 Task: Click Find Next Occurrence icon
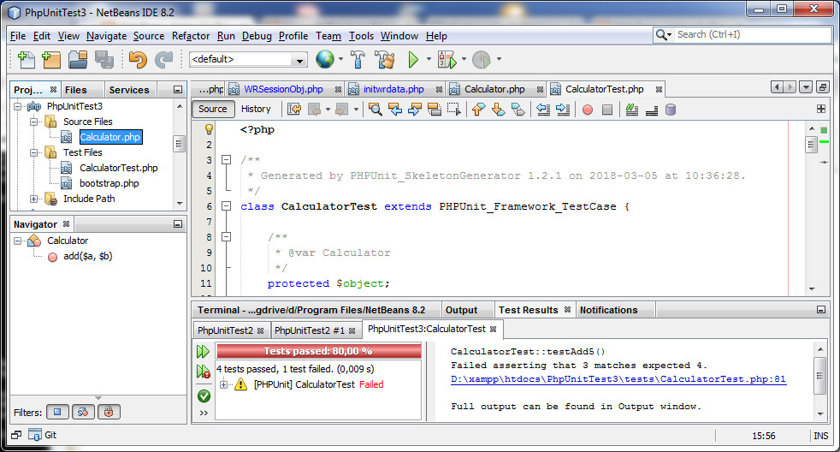(414, 110)
